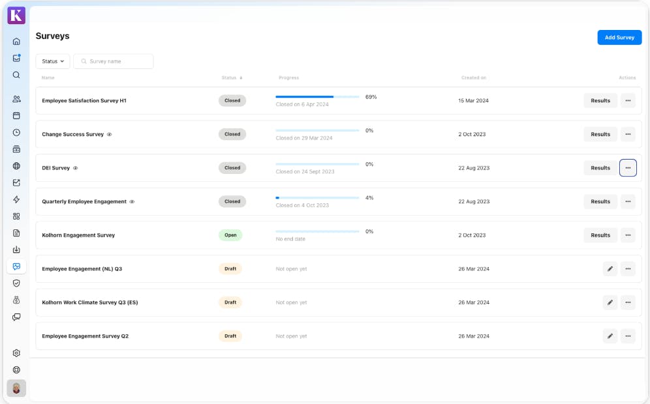Open more actions for DEI Survey

point(628,167)
